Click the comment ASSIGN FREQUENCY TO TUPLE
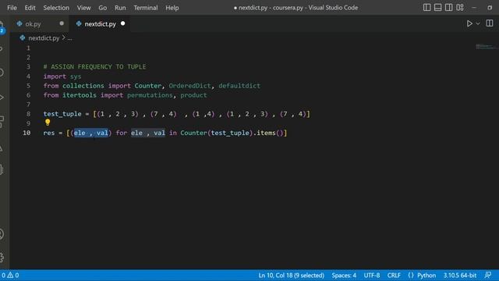Viewport: 499px width, 281px height. (x=94, y=66)
